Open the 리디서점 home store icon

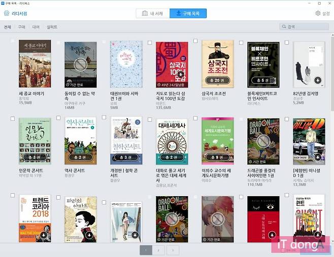pyautogui.click(x=7, y=14)
